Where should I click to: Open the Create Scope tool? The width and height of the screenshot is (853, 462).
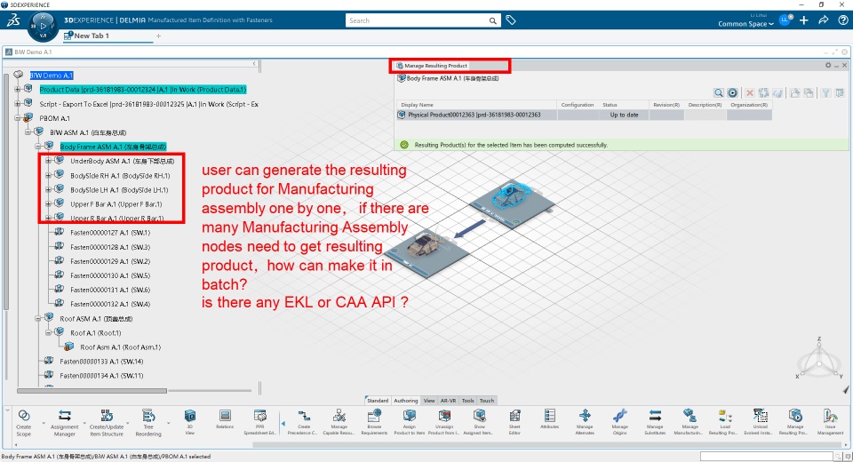pos(24,422)
